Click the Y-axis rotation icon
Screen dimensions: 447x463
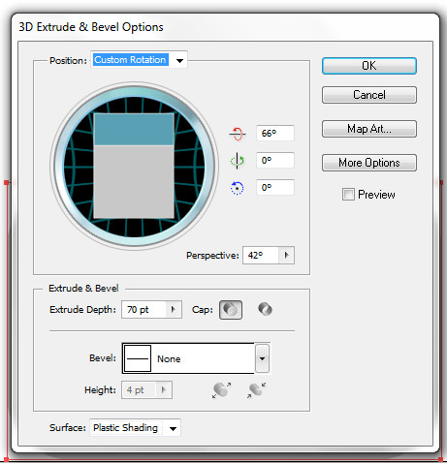click(238, 161)
